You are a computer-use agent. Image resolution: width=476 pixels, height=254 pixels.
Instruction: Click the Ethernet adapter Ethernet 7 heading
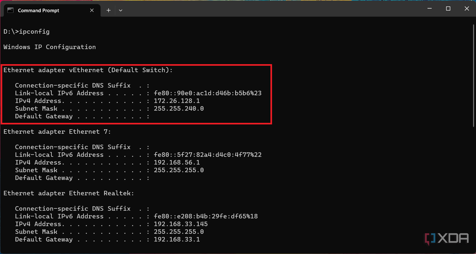click(57, 131)
